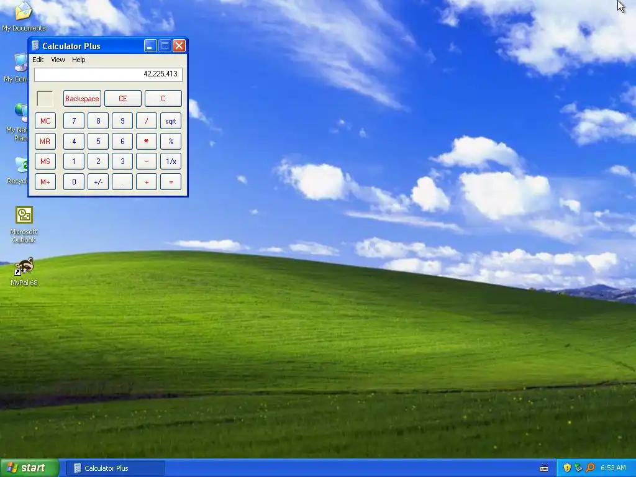This screenshot has width=636, height=477.
Task: Click the reciprocal 1/x button
Action: tap(171, 161)
